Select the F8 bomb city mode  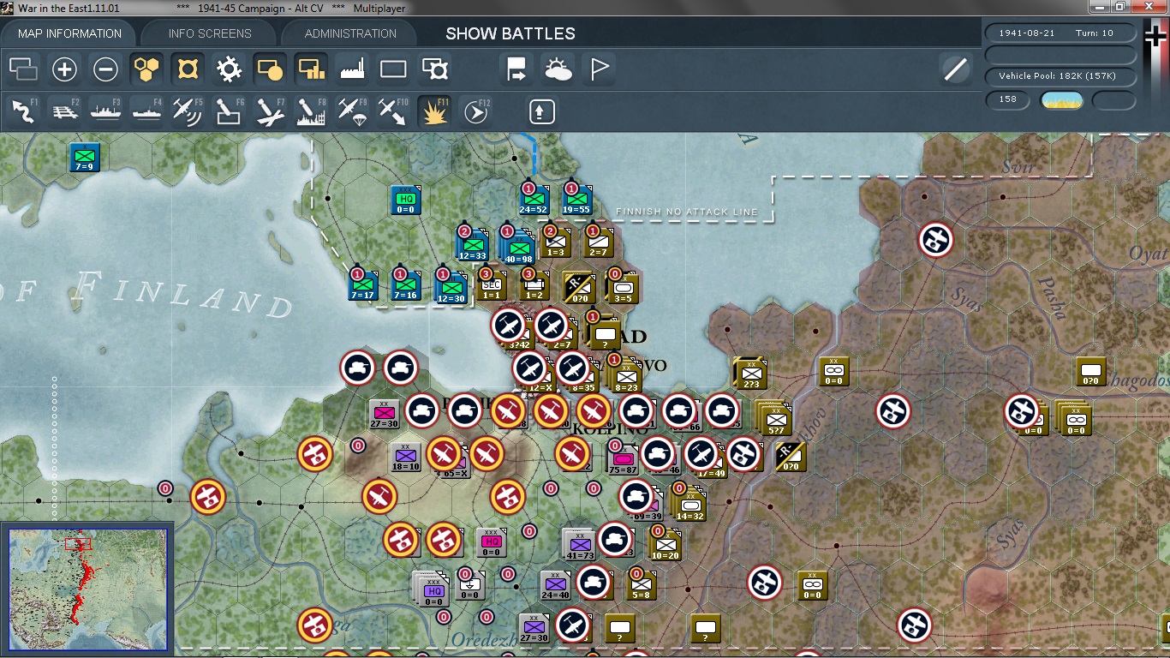(x=311, y=111)
